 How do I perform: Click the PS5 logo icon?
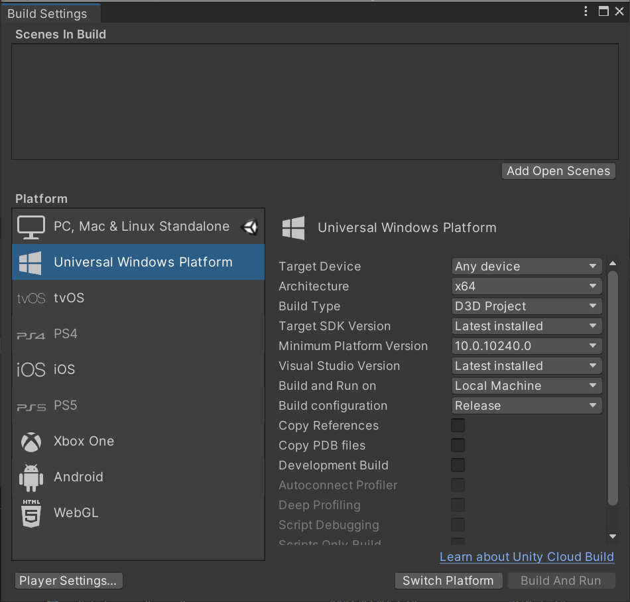click(x=31, y=407)
